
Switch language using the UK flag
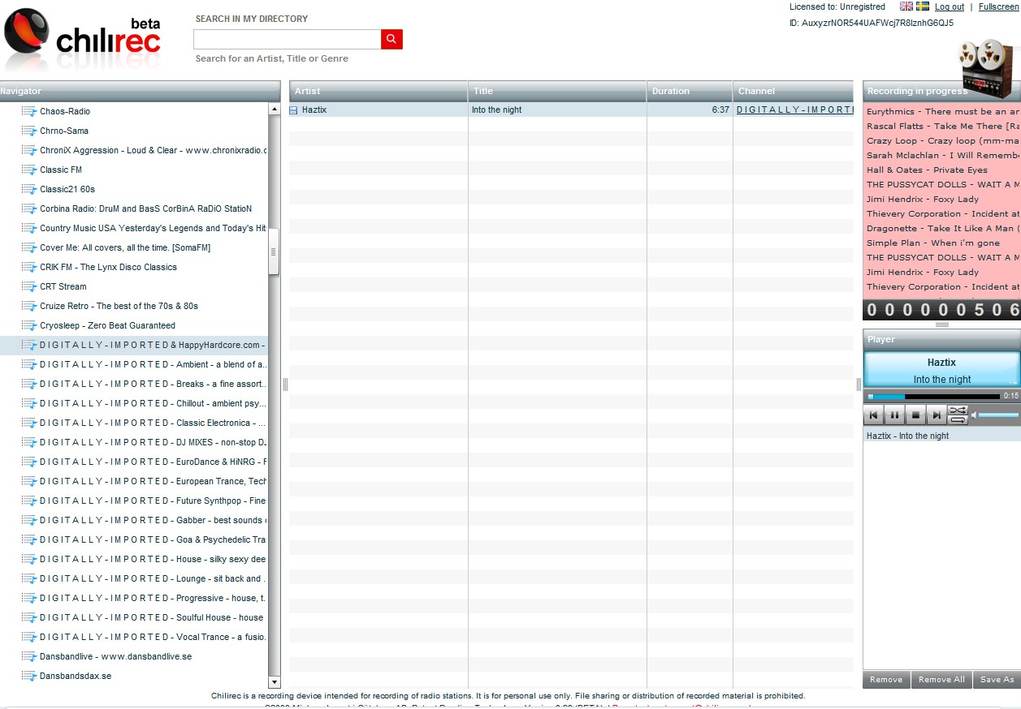pyautogui.click(x=906, y=6)
